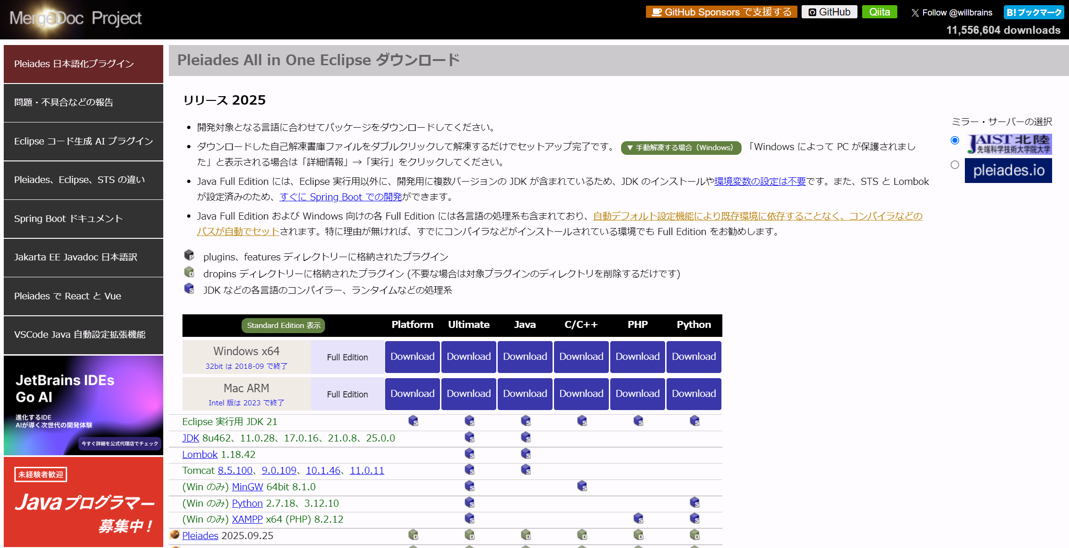The height and width of the screenshot is (548, 1069).
Task: Select the pleiades.io mirror radio button
Action: click(x=955, y=165)
